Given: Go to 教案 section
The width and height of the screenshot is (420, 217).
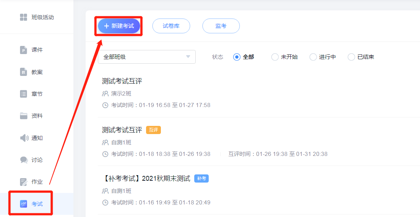Looking at the screenshot, I should click(37, 72).
